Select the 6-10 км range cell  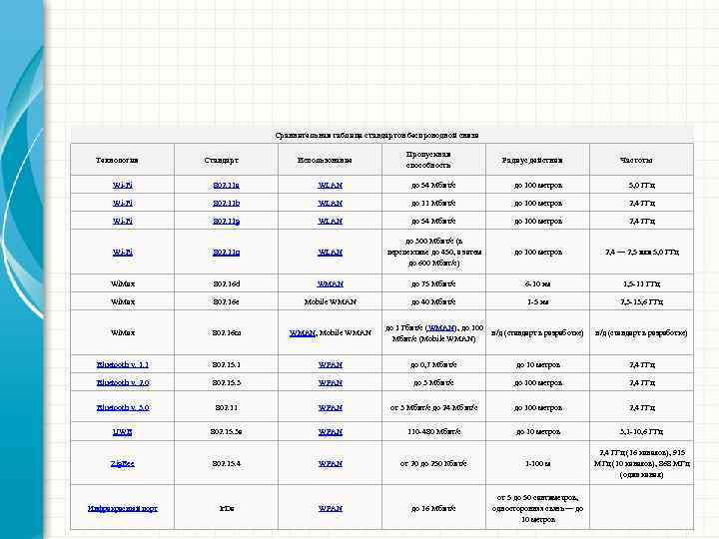tap(537, 283)
